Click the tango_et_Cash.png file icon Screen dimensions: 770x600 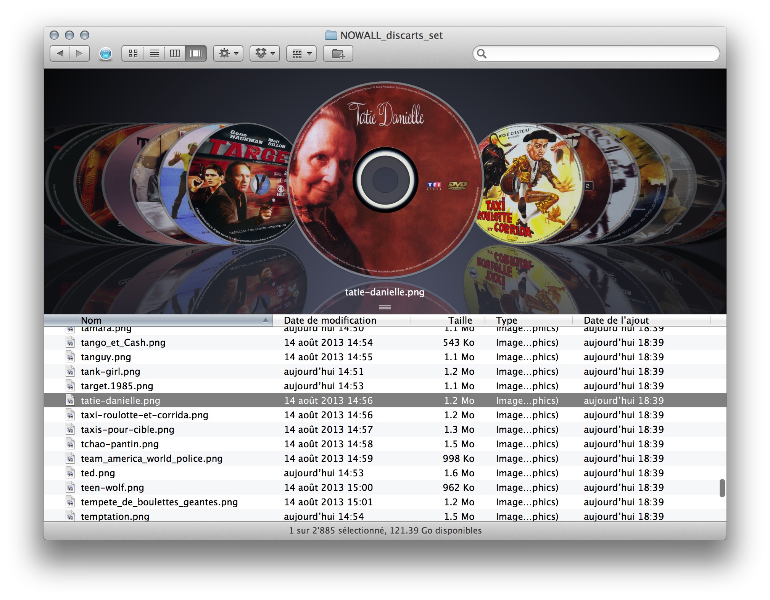click(x=70, y=342)
